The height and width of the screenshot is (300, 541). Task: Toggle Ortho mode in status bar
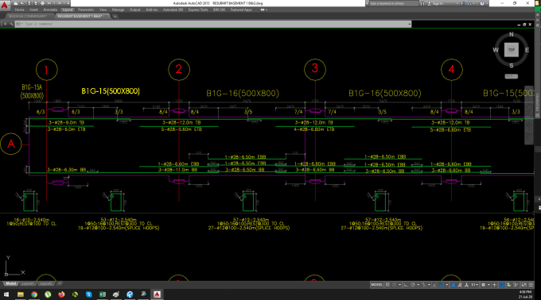[406, 285]
